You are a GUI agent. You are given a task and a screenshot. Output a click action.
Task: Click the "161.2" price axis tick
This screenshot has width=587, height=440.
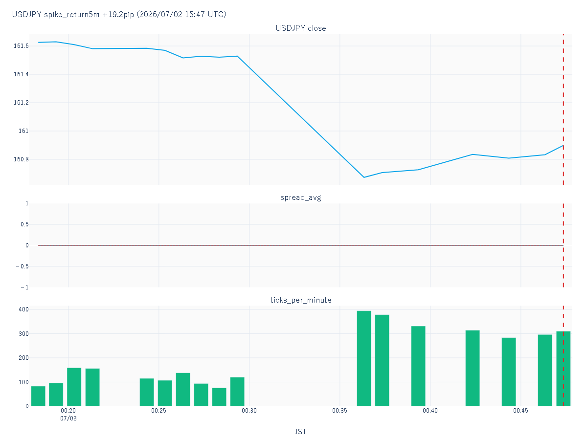point(21,103)
